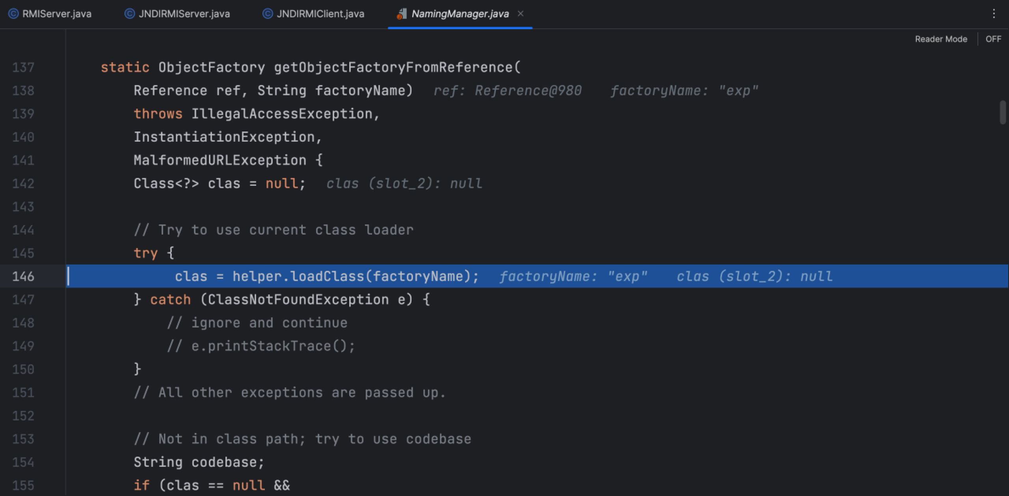Activate the NamingManager.java tab

pyautogui.click(x=460, y=14)
